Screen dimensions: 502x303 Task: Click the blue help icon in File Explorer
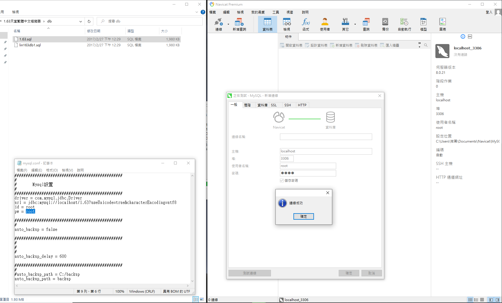[203, 12]
